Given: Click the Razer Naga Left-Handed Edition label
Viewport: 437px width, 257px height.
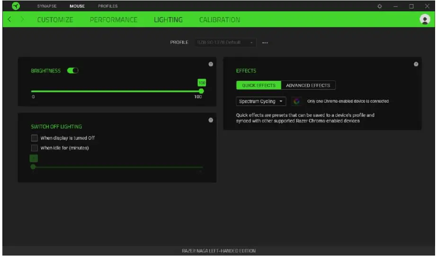Looking at the screenshot, I should [219, 251].
